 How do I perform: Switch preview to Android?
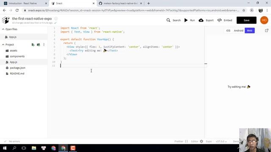(x=238, y=30)
